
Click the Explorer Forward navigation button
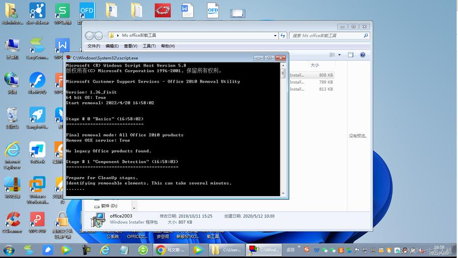click(x=99, y=36)
